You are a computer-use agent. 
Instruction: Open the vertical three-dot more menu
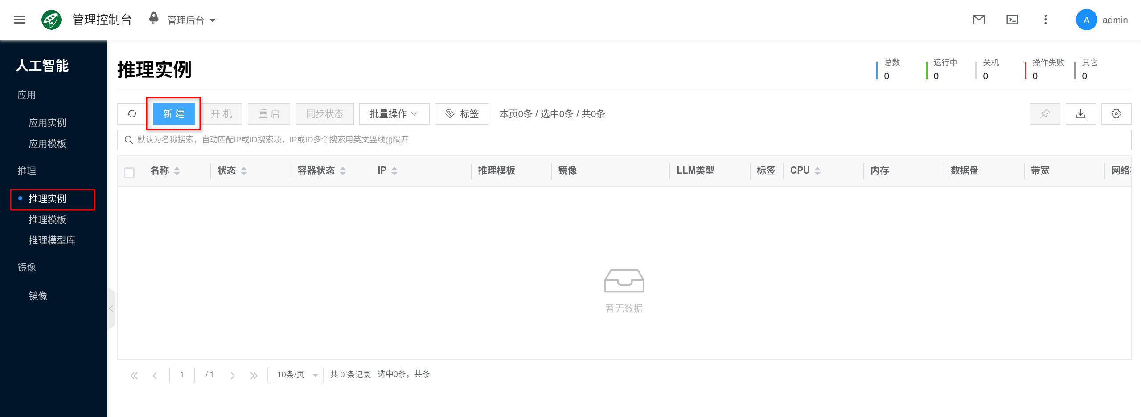click(x=1045, y=20)
